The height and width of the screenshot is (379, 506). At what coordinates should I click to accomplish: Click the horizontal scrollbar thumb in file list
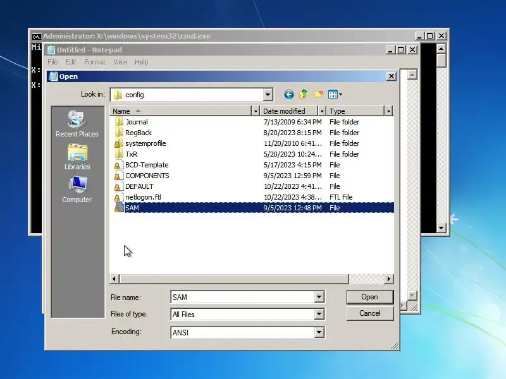point(234,279)
